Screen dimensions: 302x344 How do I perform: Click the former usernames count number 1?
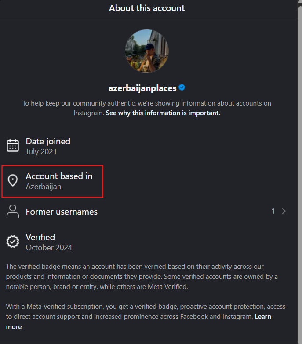point(273,211)
